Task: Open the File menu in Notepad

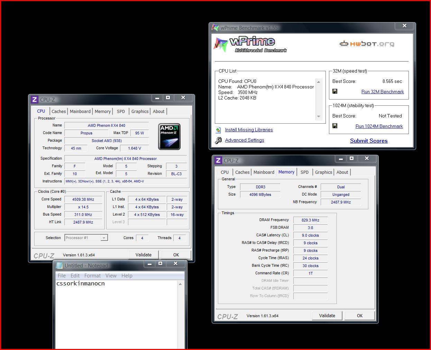Action: coord(62,276)
